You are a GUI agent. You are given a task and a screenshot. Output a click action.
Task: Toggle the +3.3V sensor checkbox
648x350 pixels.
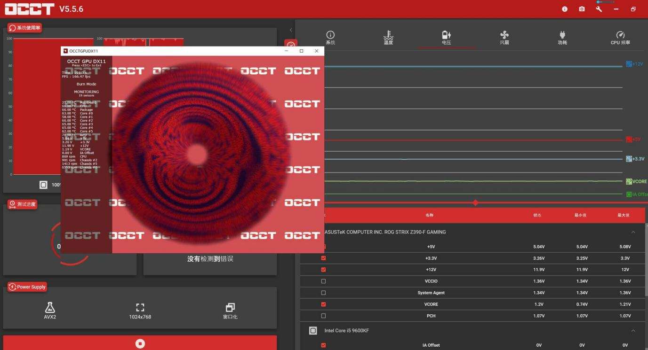point(323,258)
